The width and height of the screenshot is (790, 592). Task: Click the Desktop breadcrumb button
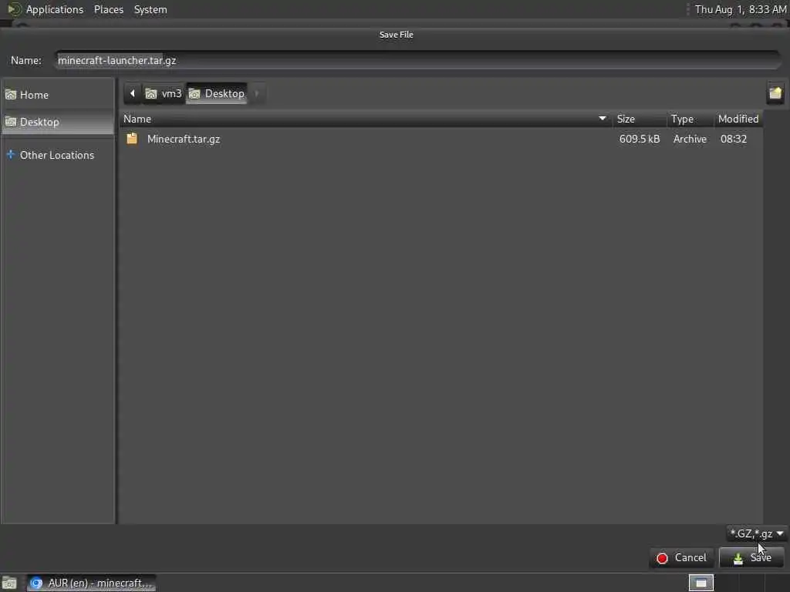217,93
